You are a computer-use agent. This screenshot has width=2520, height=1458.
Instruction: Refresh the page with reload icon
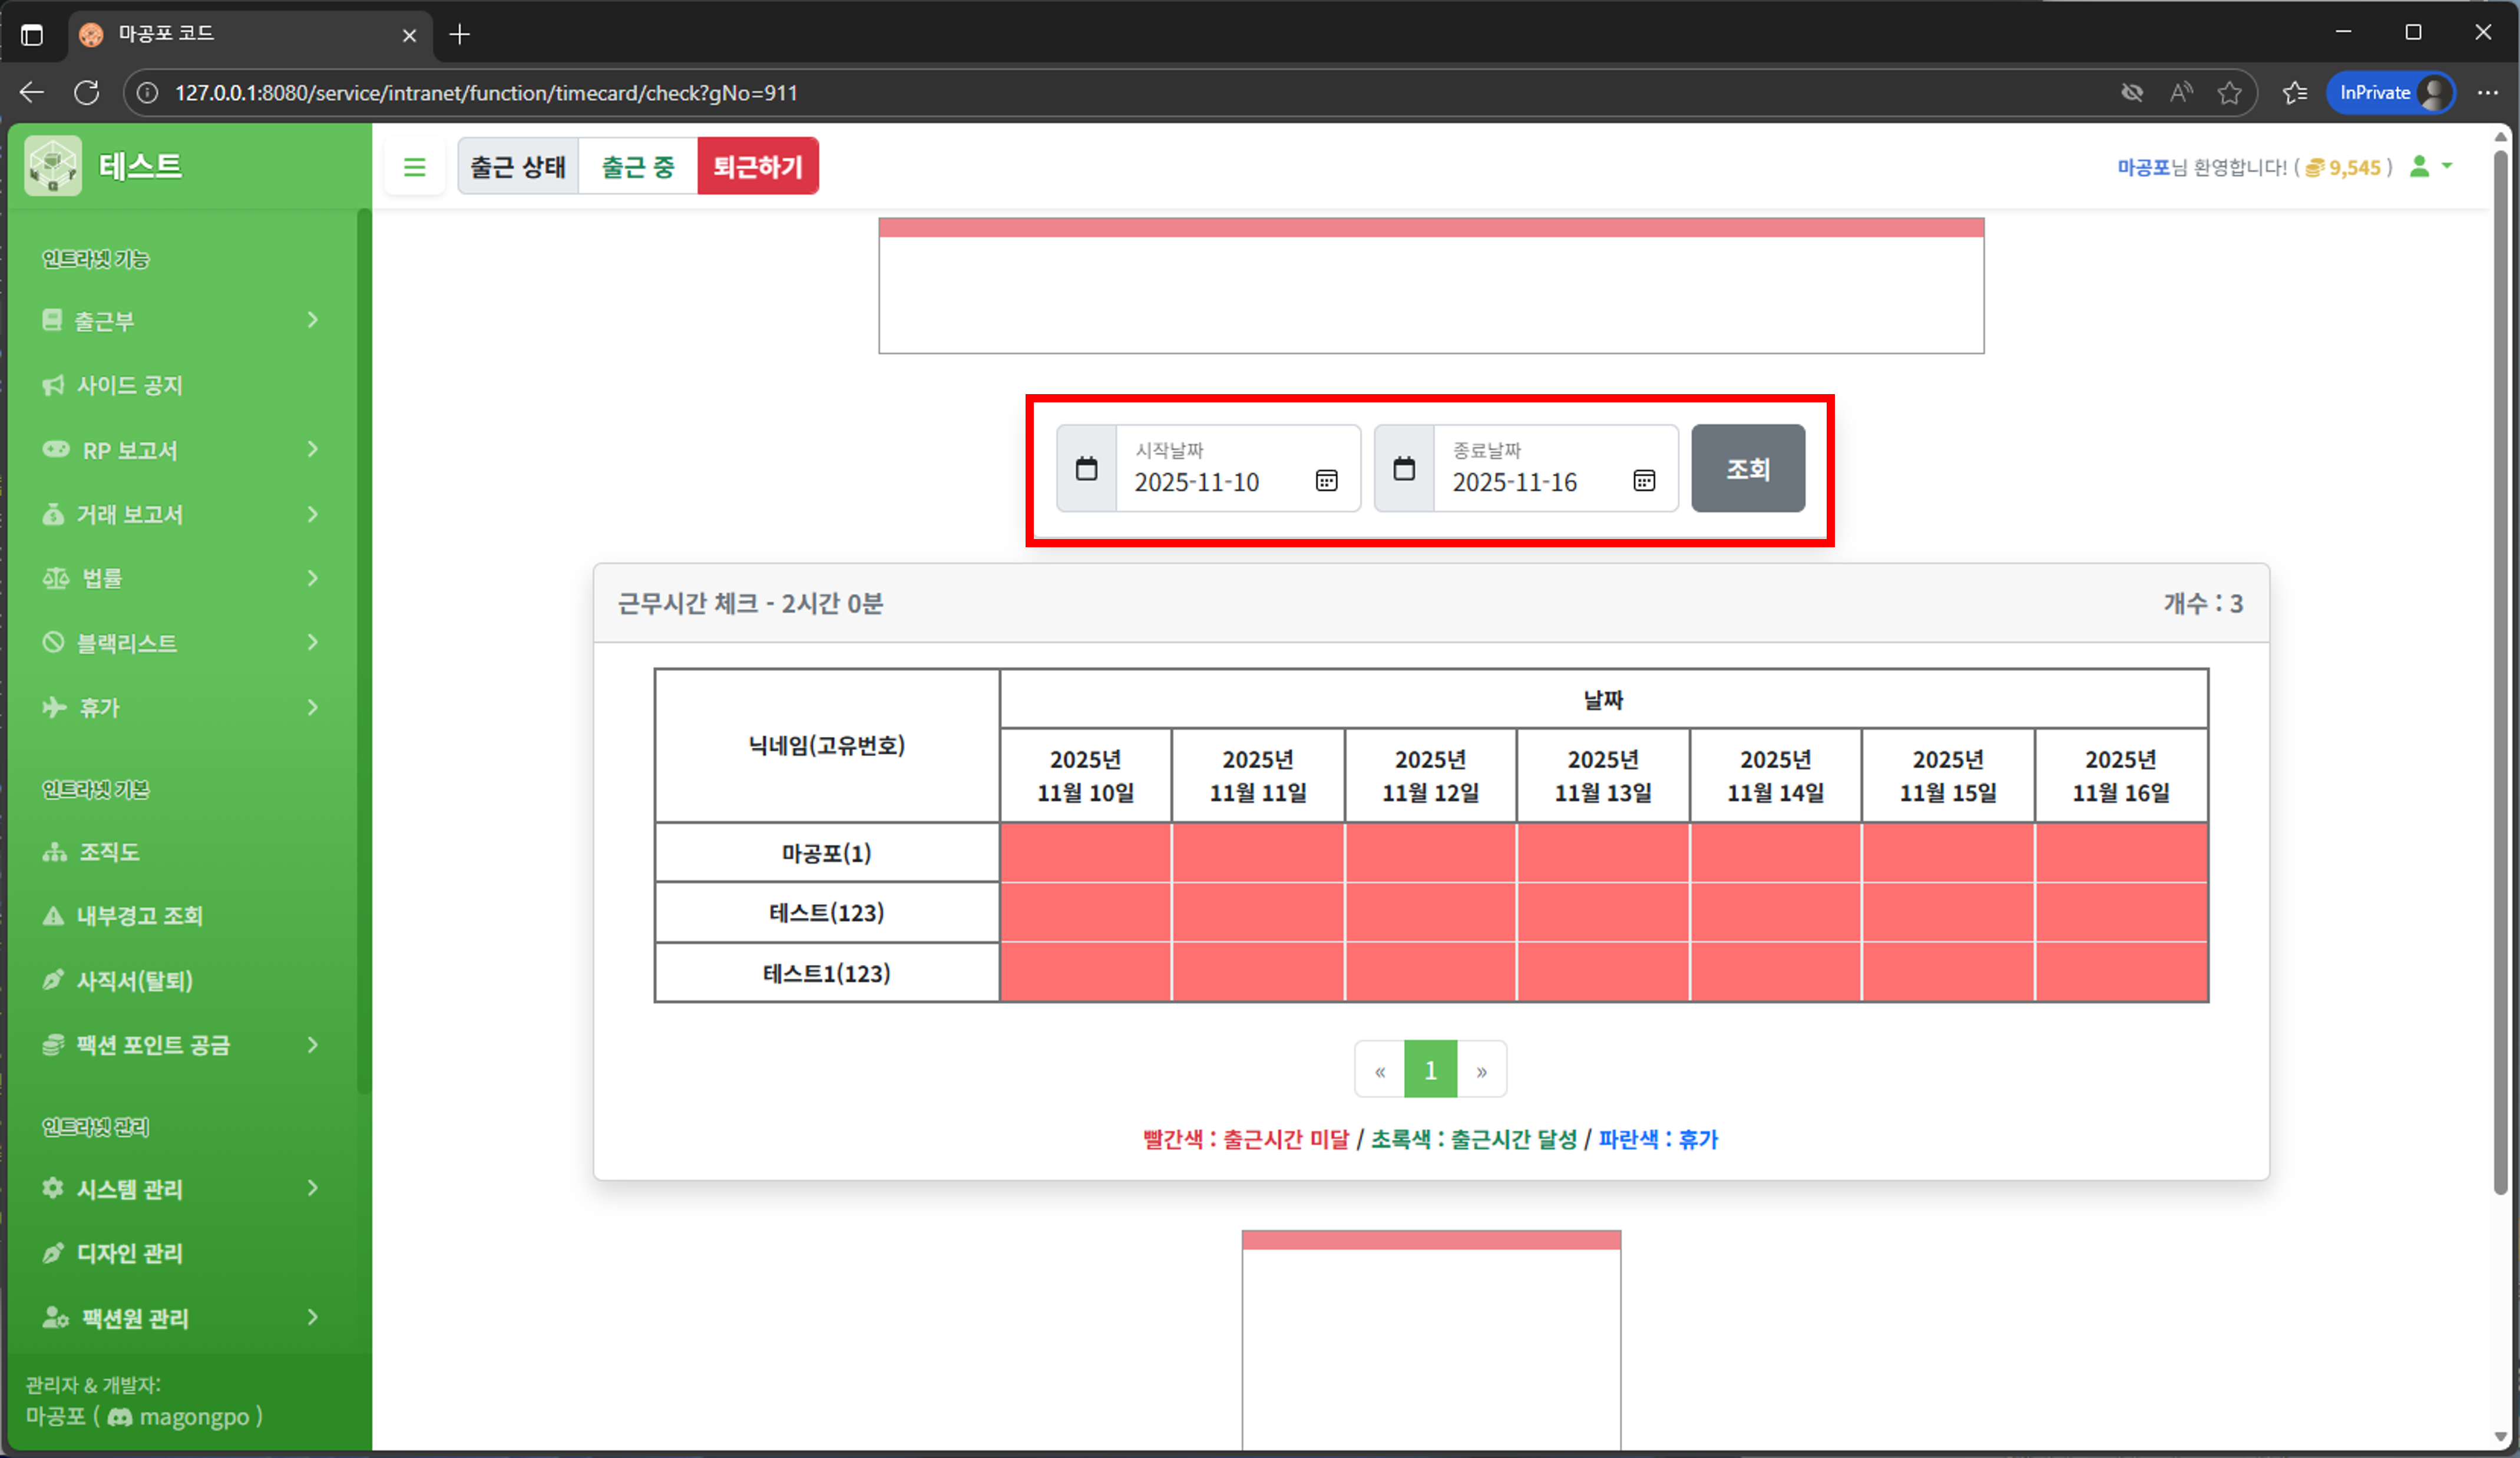coord(87,93)
